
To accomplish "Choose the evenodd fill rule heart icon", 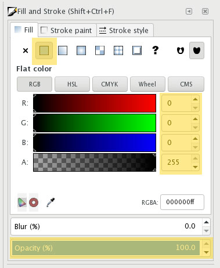I will pyautogui.click(x=181, y=50).
